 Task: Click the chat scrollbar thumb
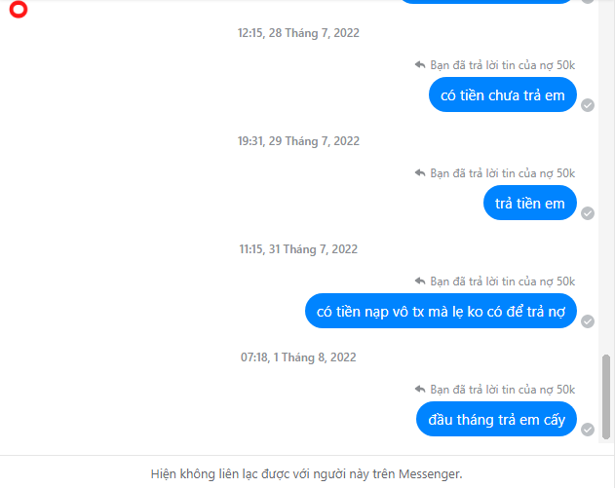click(x=606, y=396)
